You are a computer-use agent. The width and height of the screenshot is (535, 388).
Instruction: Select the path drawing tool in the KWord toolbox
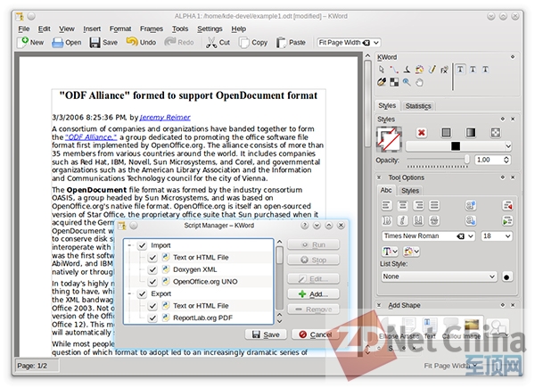[394, 70]
